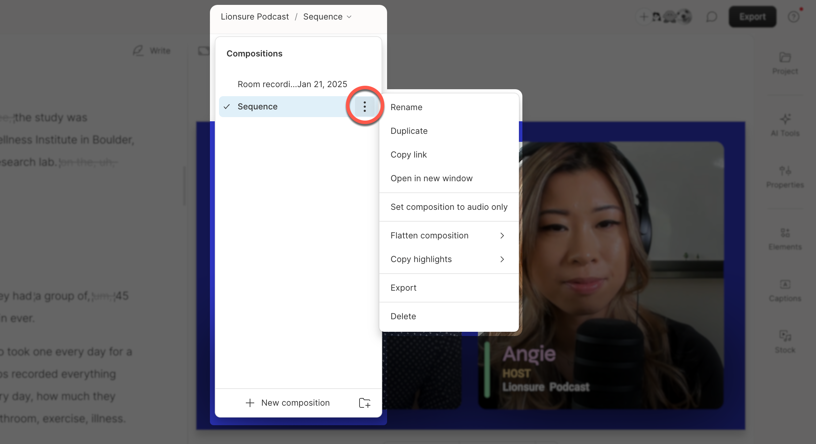Open the Captions panel
Viewport: 816px width, 444px height.
pos(785,289)
